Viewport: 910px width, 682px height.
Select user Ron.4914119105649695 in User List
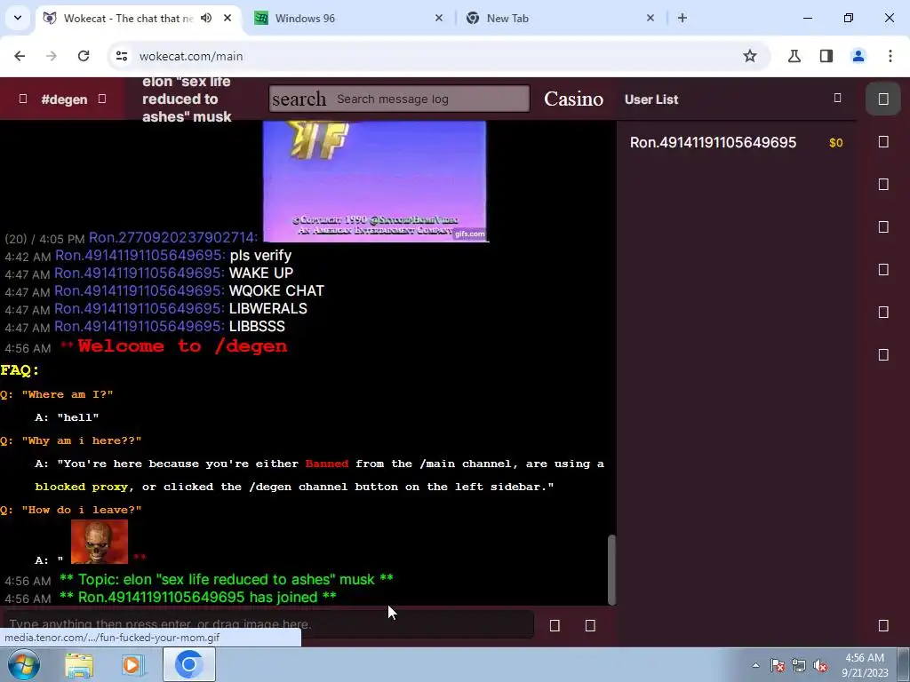coord(714,142)
